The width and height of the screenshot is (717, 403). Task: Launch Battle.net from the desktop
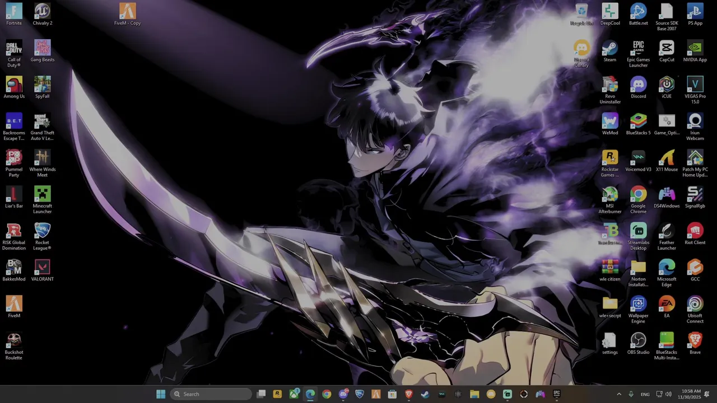pos(639,15)
